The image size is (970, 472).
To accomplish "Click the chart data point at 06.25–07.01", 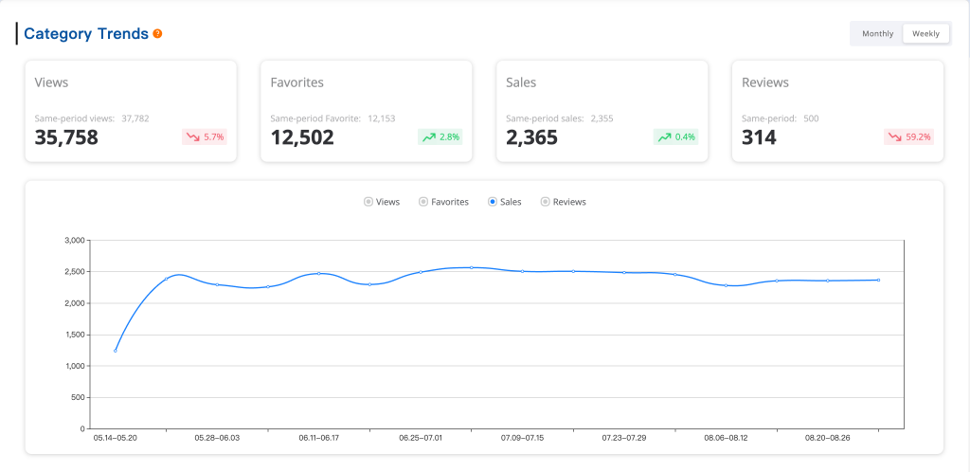I will (421, 272).
